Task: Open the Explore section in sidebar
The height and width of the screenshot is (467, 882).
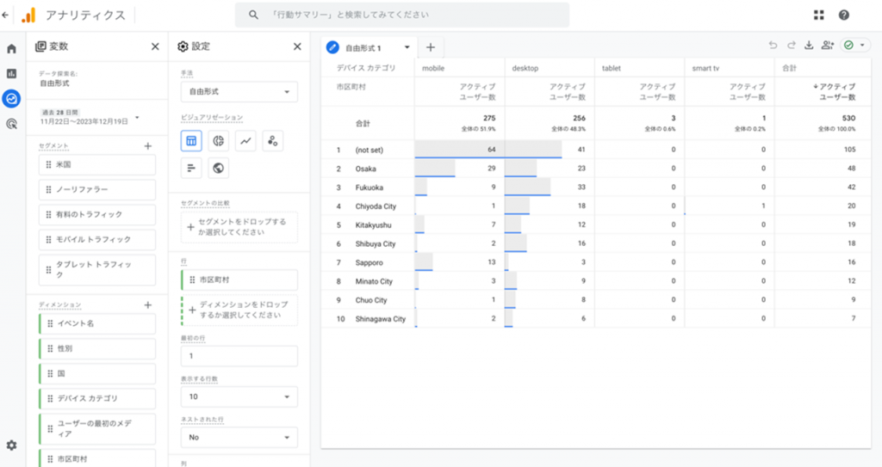Action: [x=12, y=99]
